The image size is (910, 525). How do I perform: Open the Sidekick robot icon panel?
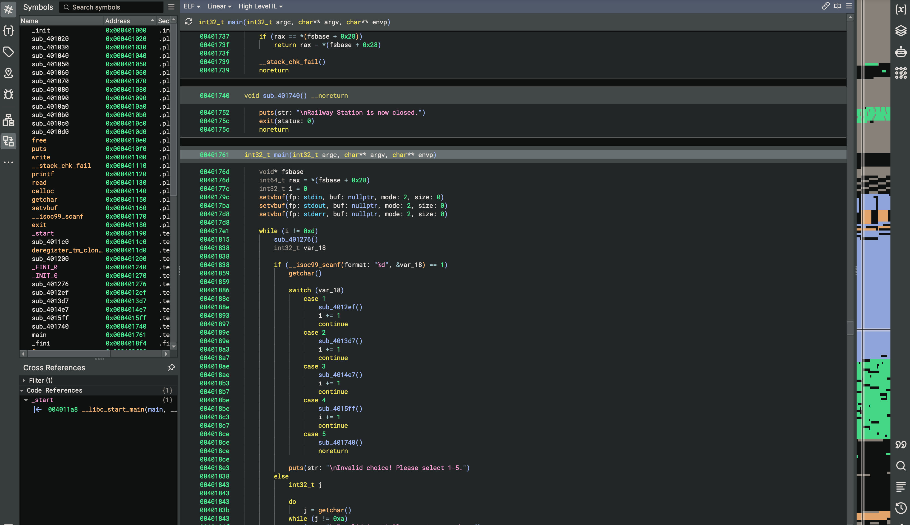click(x=901, y=52)
